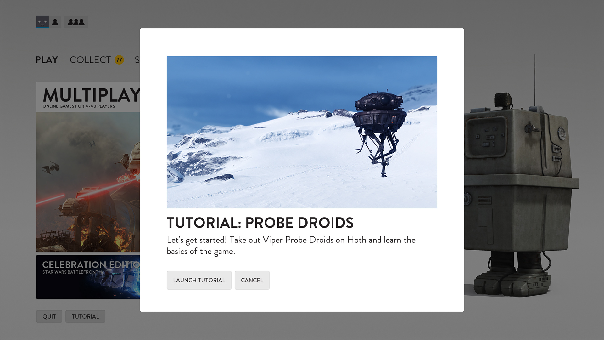604x340 pixels.
Task: Click the Tutorial button at bottom left
Action: (x=85, y=316)
